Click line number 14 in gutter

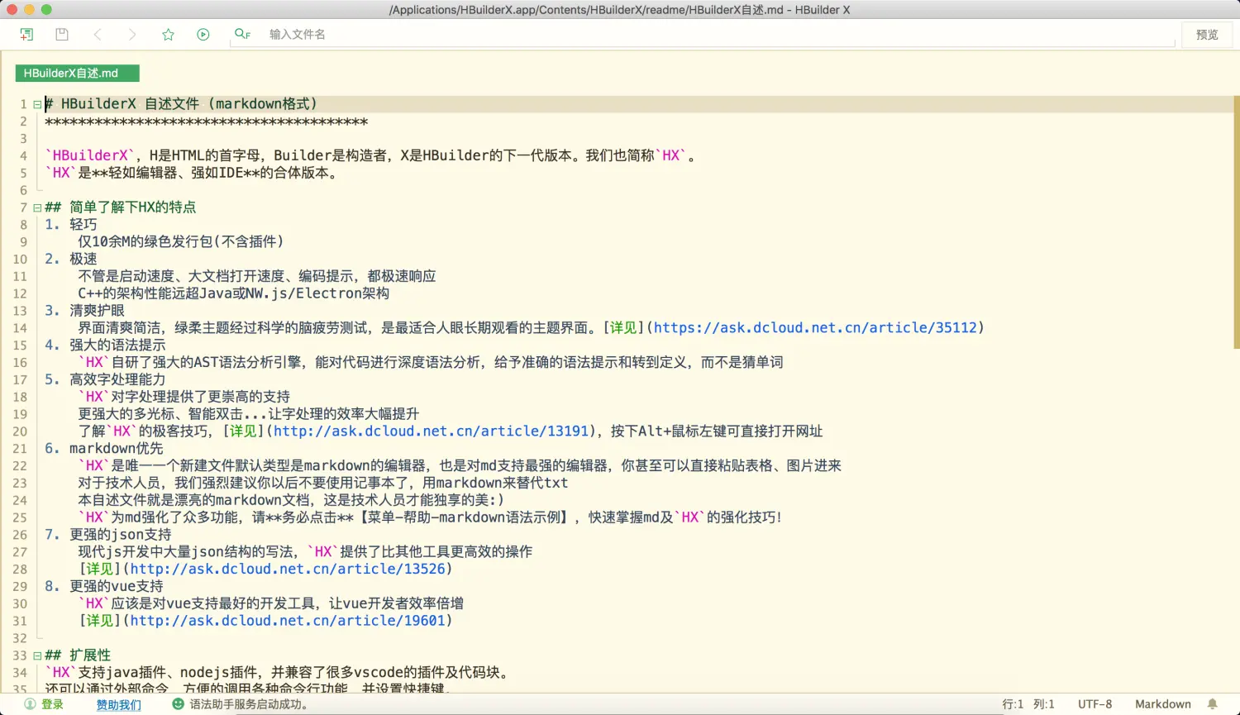(20, 328)
